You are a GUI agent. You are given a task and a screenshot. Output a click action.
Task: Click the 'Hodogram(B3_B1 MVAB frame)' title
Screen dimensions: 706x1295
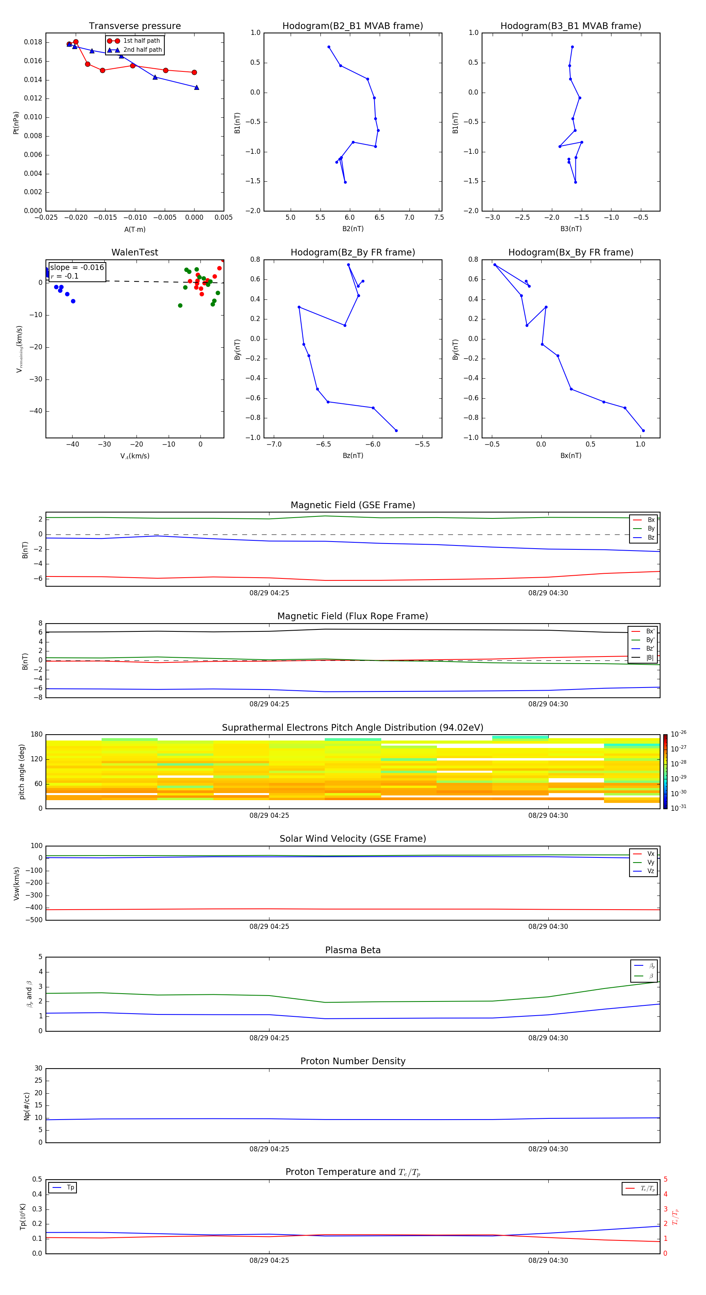[x=571, y=26]
